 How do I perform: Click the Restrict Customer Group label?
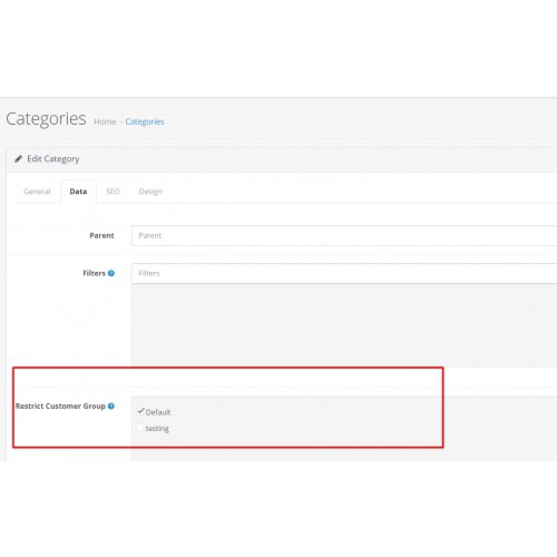click(61, 406)
